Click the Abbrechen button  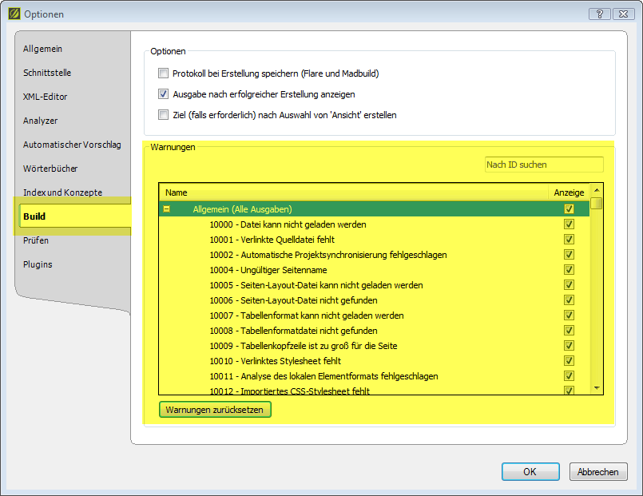(x=598, y=472)
